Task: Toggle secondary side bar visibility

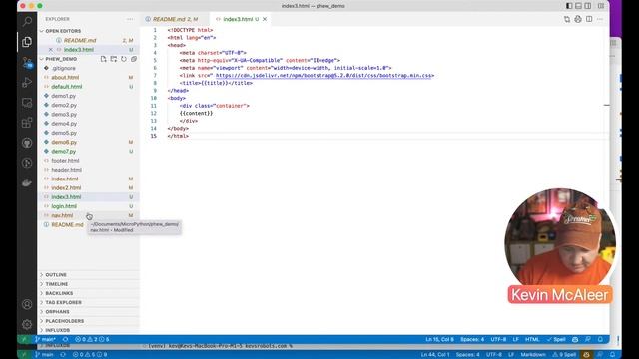Action: [588, 6]
